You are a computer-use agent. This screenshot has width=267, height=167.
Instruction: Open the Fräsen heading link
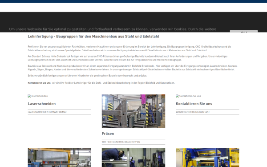(108, 134)
